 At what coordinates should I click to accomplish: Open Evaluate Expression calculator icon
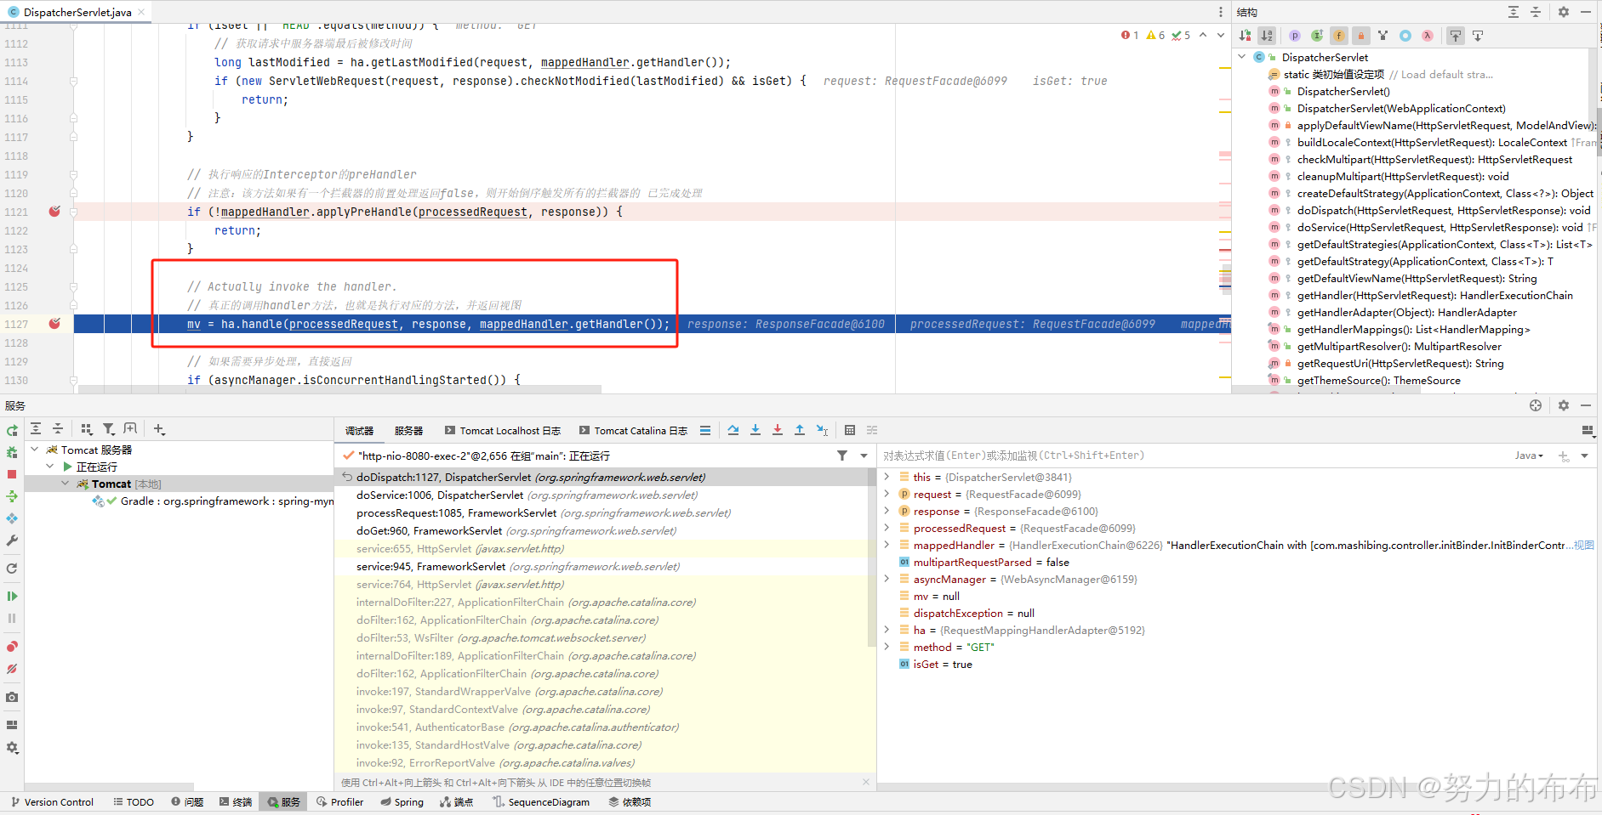pyautogui.click(x=850, y=430)
